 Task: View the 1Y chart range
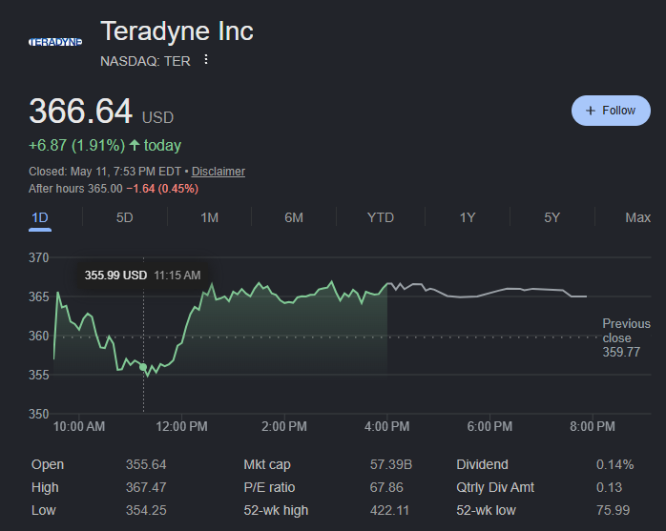click(468, 217)
